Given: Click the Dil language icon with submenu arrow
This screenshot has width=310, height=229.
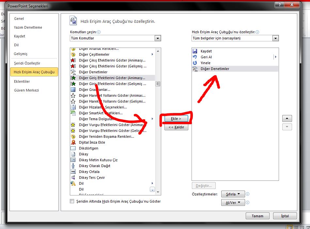Looking at the screenshot, I should [73, 183].
